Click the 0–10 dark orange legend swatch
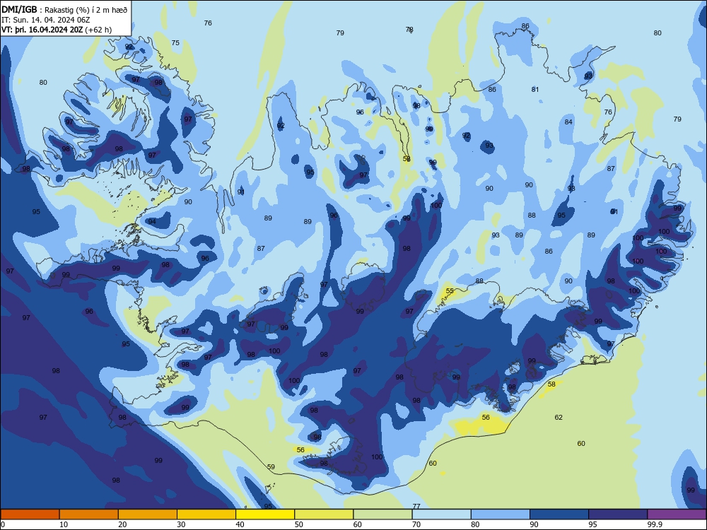Viewport: 707px width, 530px height. coord(30,514)
